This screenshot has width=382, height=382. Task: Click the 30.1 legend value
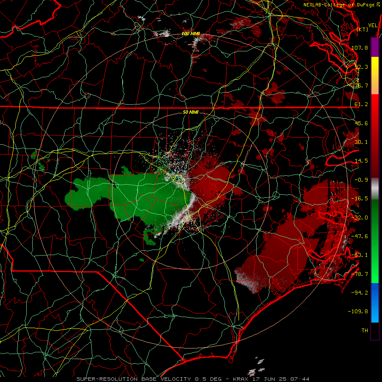tap(361, 142)
